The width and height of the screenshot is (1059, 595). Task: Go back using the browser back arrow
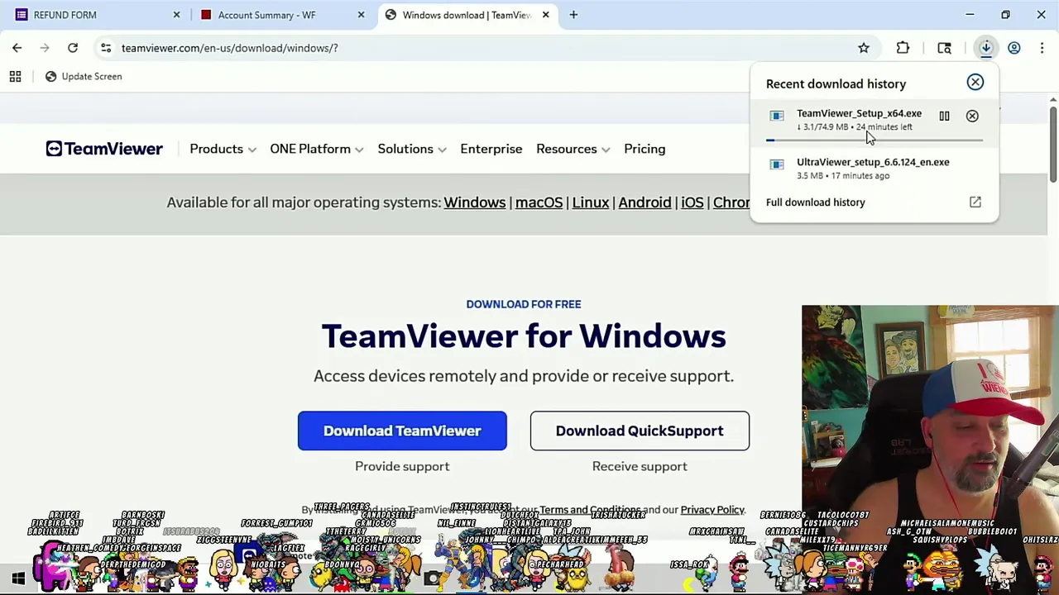[x=17, y=48]
